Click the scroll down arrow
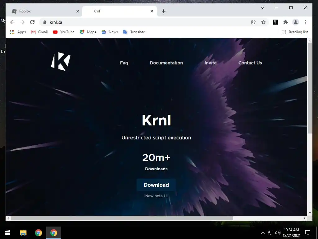The width and height of the screenshot is (318, 239). point(310,213)
